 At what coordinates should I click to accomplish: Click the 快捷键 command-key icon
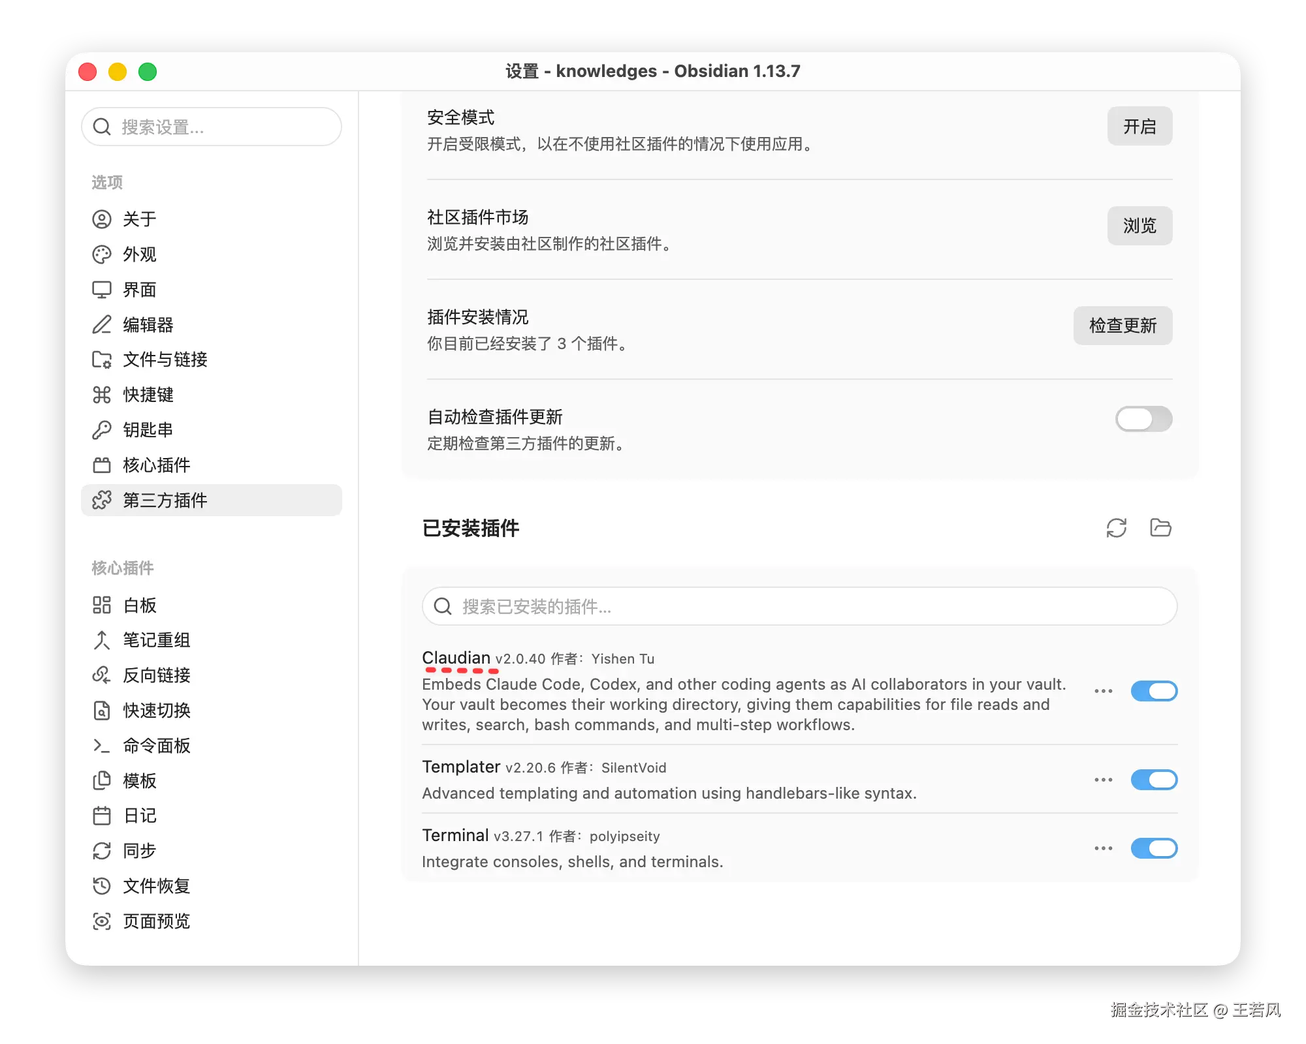click(102, 395)
